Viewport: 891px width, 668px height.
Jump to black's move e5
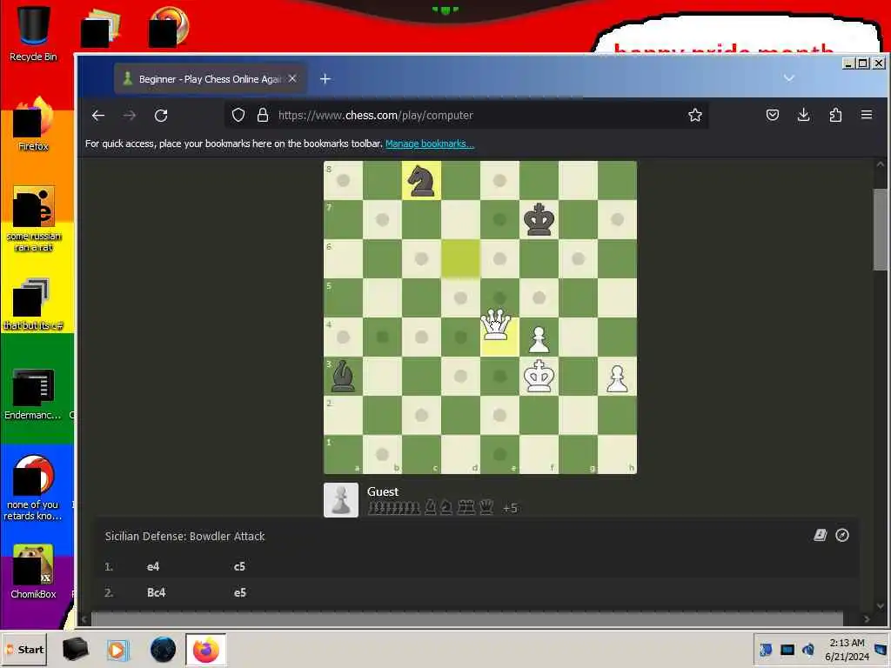pos(240,592)
